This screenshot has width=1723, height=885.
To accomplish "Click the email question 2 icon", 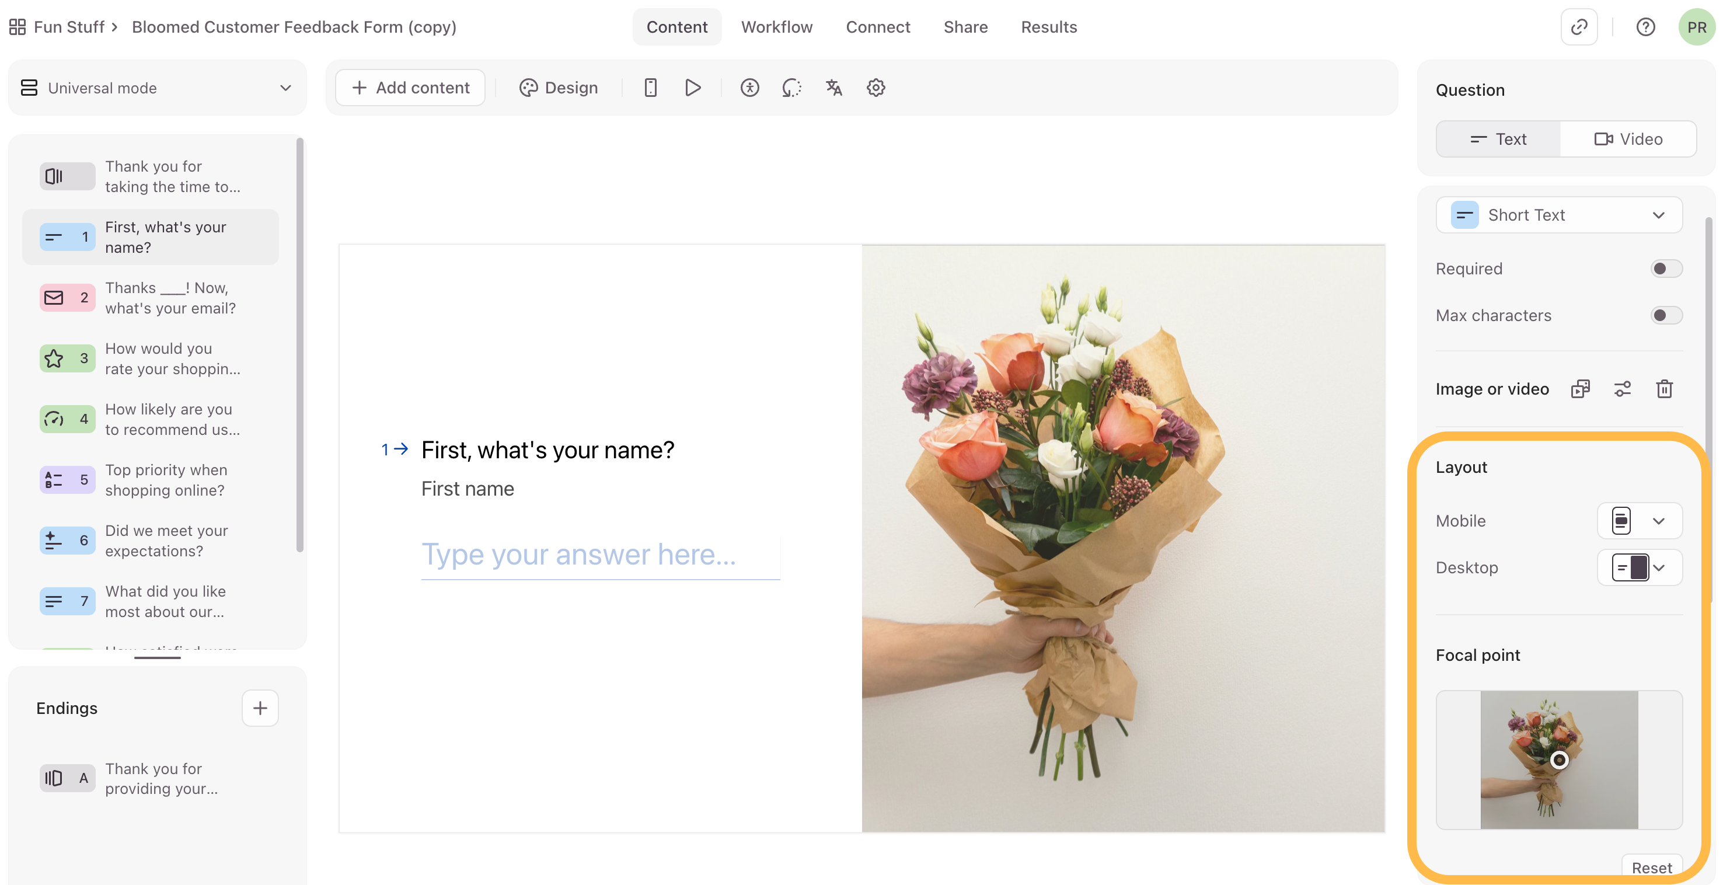I will 67,298.
